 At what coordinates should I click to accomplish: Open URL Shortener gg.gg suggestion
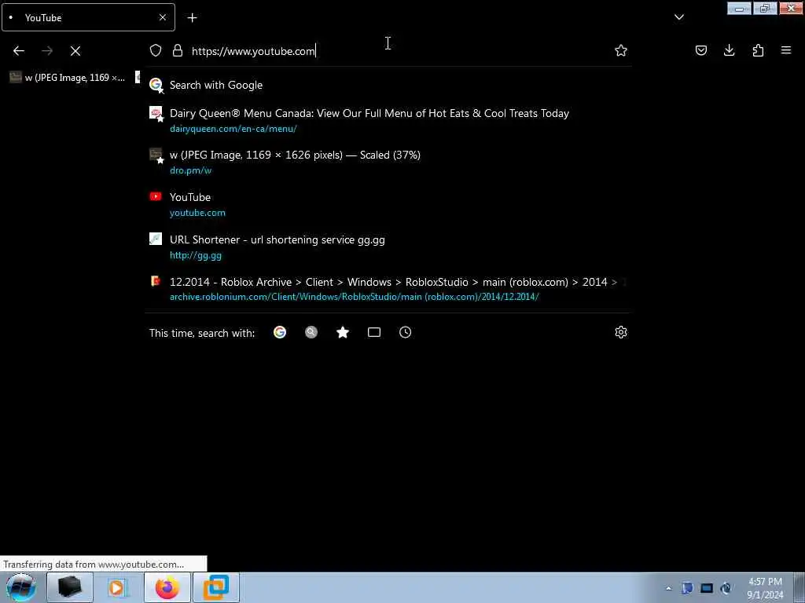388,247
